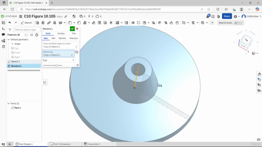Select the Boolean tool in the toolbar
The image size is (262, 147).
point(133,23)
